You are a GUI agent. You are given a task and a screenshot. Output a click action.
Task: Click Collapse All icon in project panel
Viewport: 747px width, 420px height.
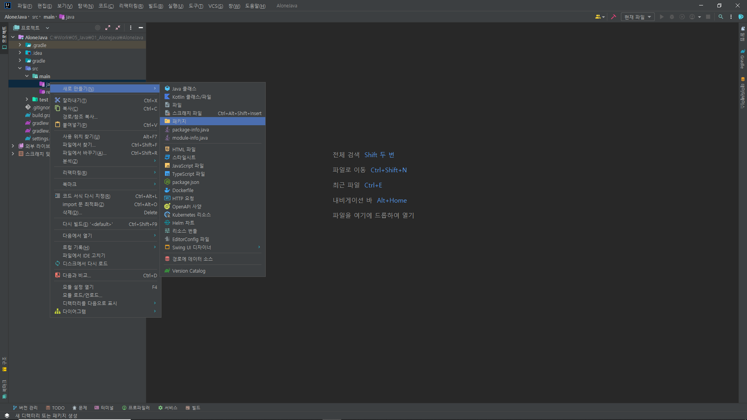click(x=118, y=28)
